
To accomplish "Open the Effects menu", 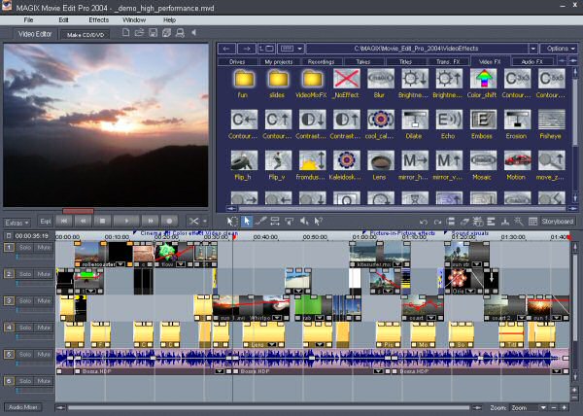I will tap(98, 20).
